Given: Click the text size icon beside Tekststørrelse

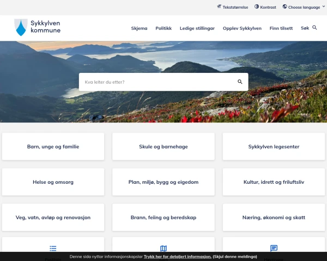Looking at the screenshot, I should click(x=219, y=7).
